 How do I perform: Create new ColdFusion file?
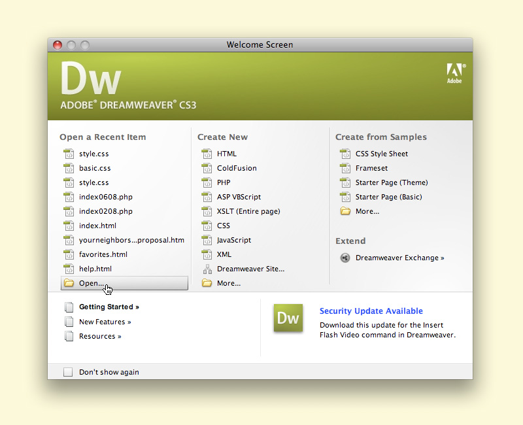pos(237,168)
